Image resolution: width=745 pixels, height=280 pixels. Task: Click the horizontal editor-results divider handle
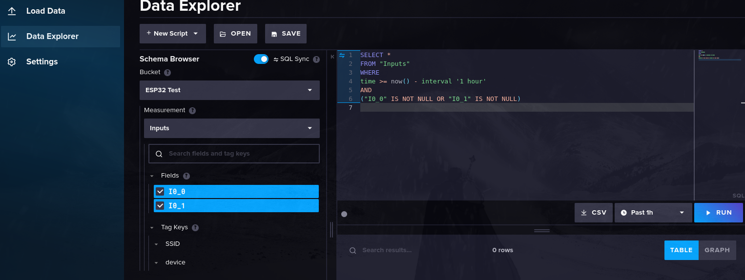click(x=541, y=231)
